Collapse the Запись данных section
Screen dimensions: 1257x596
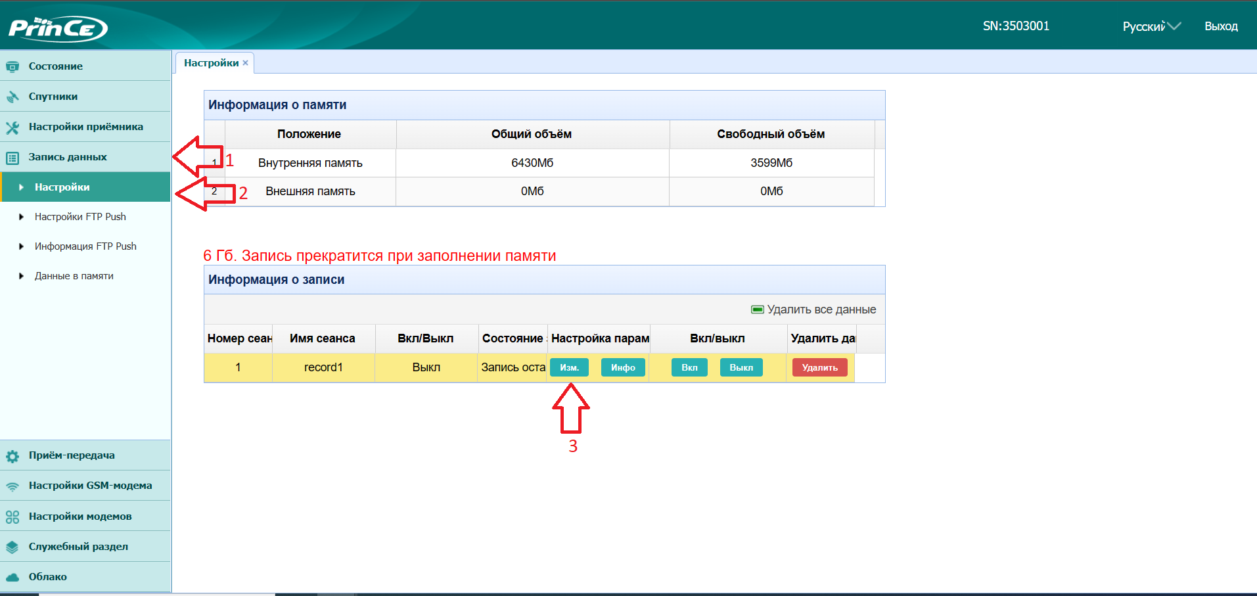coord(85,156)
